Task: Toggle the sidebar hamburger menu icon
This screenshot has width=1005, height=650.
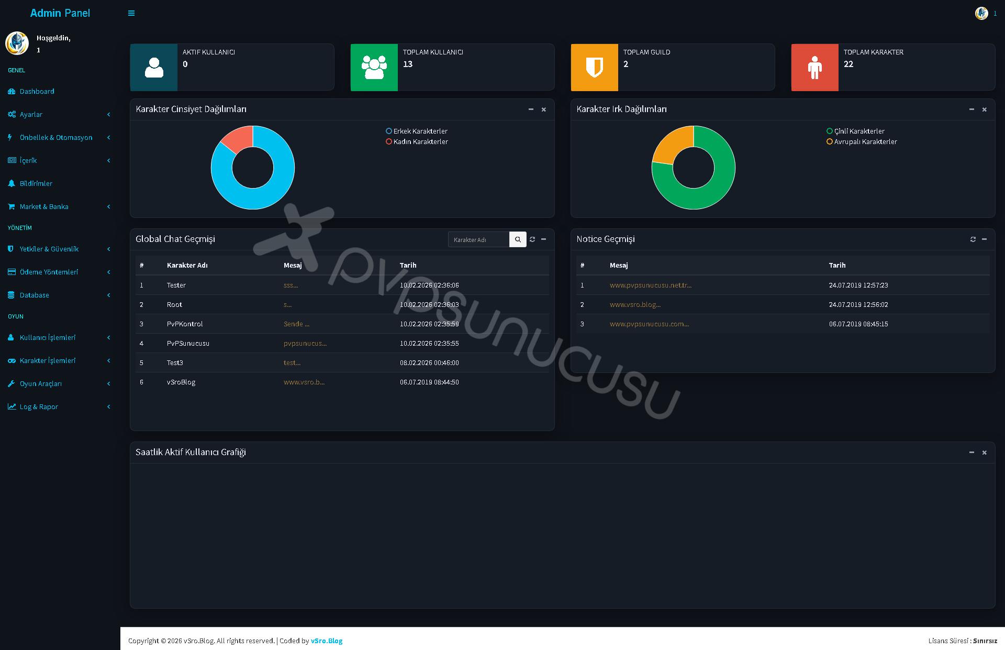Action: point(131,13)
